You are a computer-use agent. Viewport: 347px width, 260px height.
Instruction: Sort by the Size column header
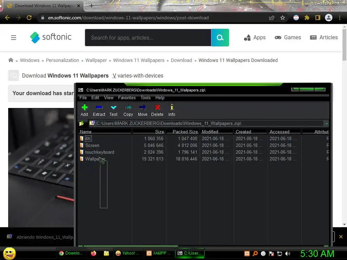pyautogui.click(x=149, y=132)
